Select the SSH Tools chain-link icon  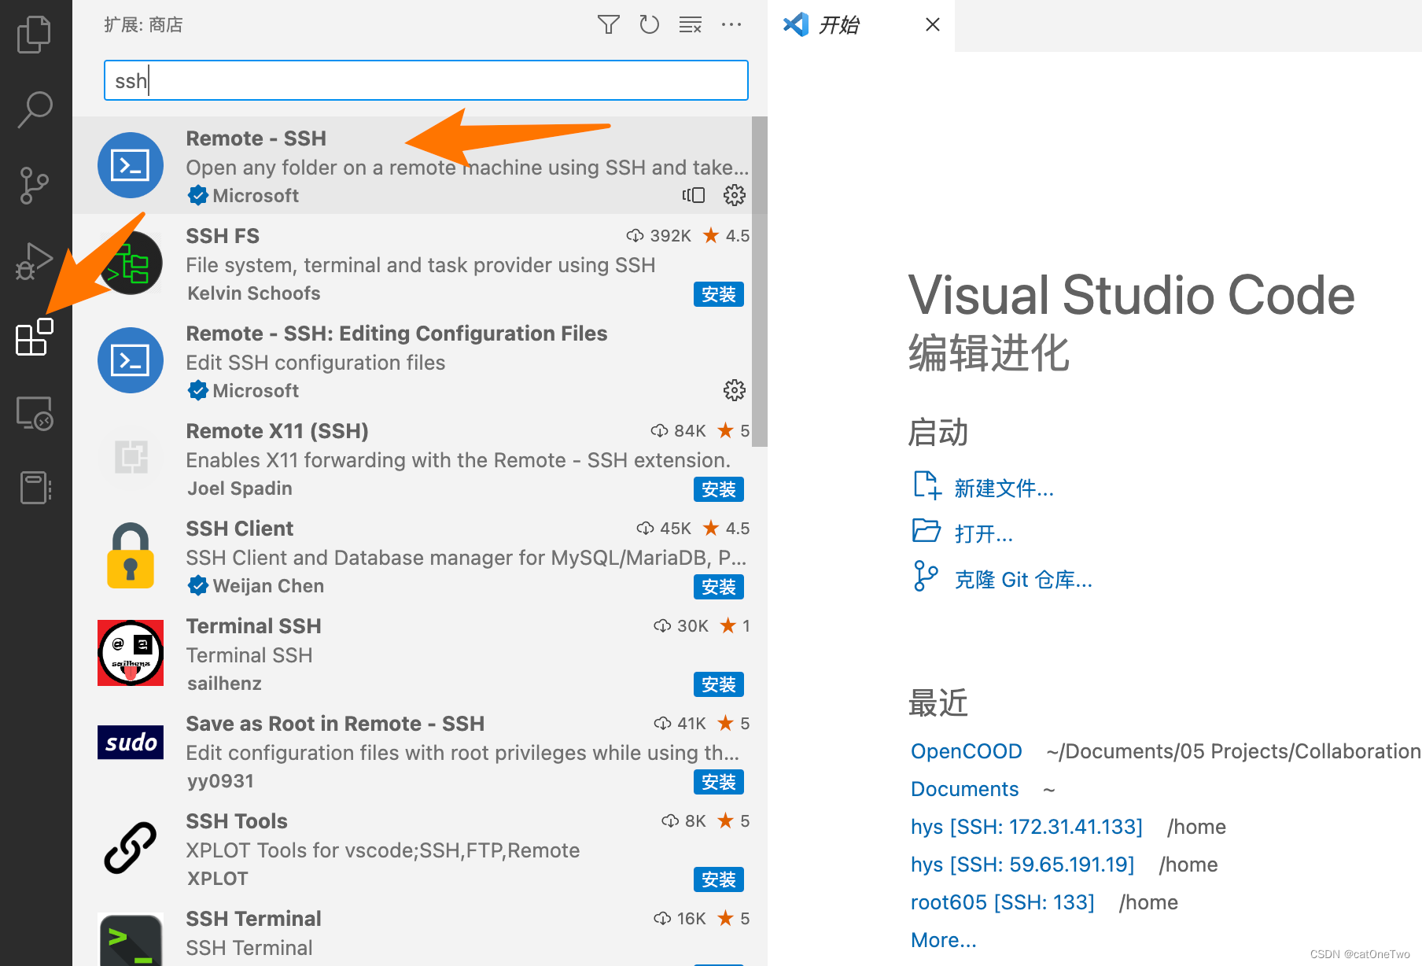click(x=131, y=848)
